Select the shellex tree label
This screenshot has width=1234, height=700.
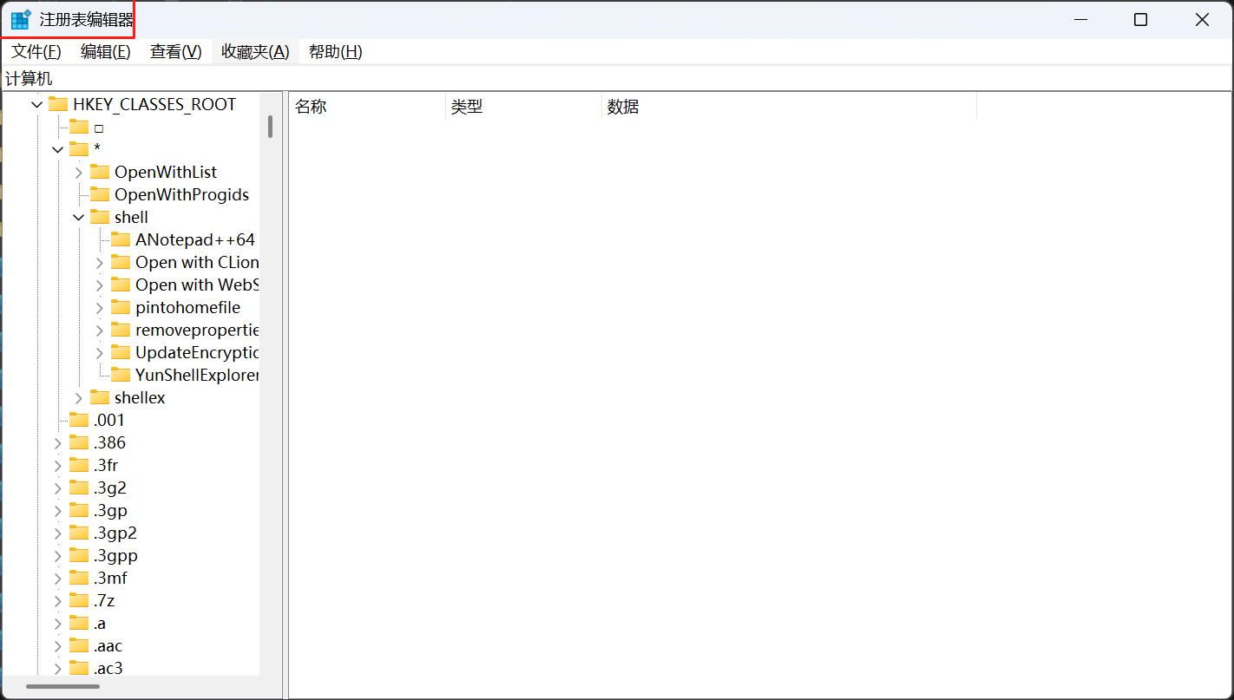point(140,398)
